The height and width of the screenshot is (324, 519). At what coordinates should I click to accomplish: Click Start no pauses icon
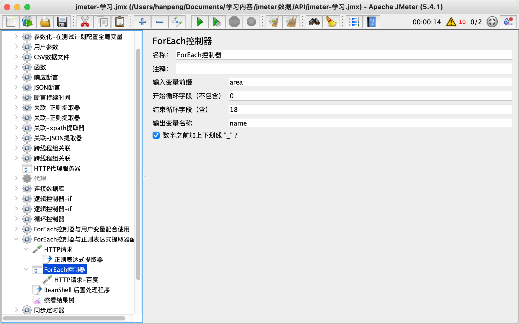pos(217,22)
